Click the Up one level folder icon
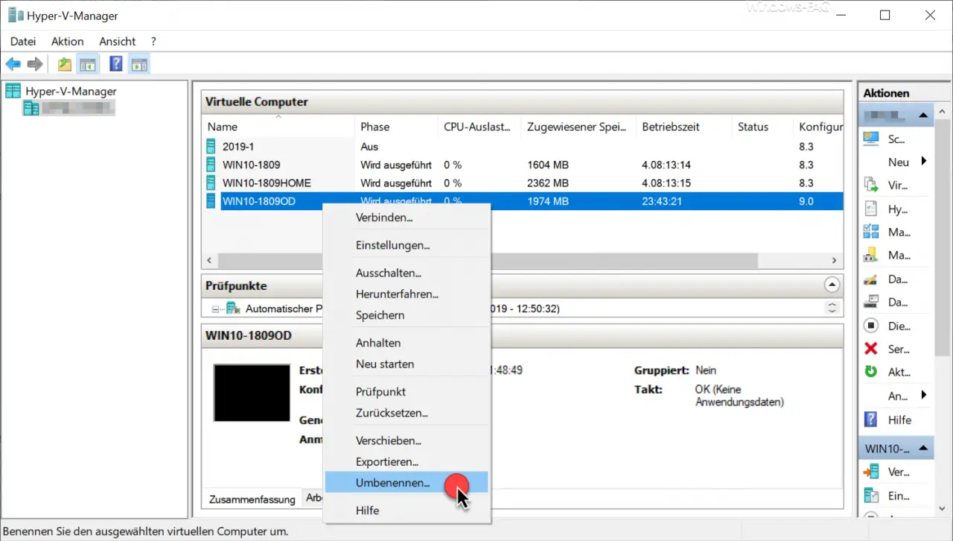The image size is (953, 541). pos(66,64)
